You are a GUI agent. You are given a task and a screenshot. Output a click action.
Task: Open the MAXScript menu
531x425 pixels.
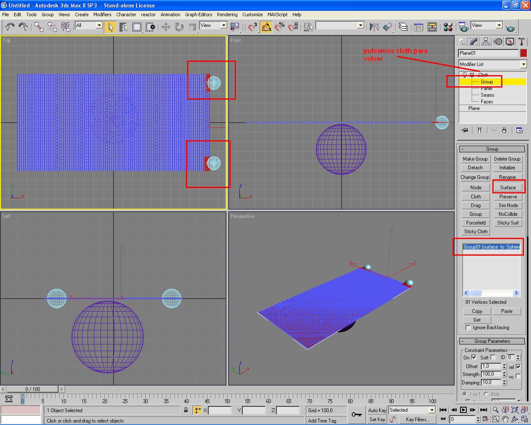pyautogui.click(x=278, y=15)
